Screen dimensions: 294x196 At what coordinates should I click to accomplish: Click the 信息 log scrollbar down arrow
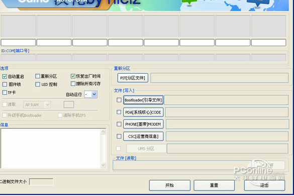pos(103,165)
